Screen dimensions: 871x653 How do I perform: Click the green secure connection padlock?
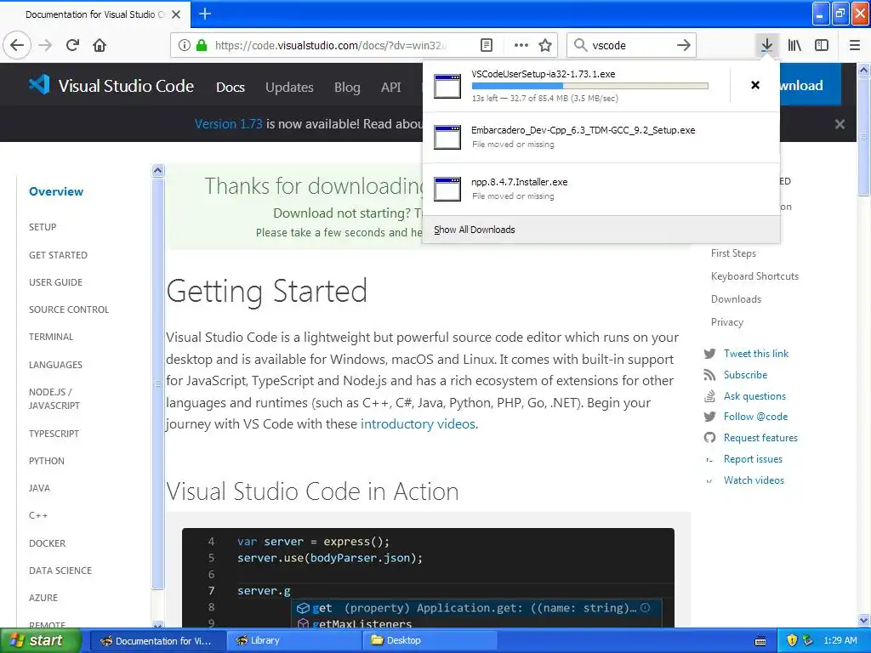click(202, 45)
